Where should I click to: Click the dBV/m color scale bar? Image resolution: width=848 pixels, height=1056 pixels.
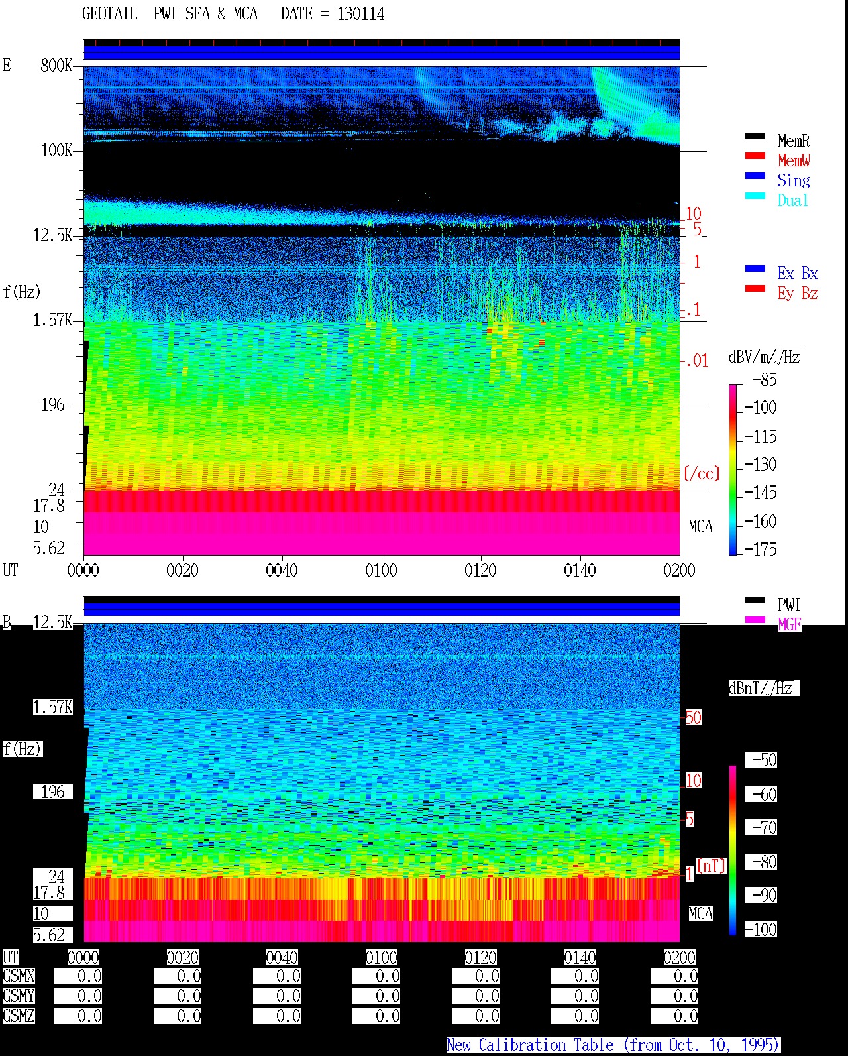pos(733,469)
